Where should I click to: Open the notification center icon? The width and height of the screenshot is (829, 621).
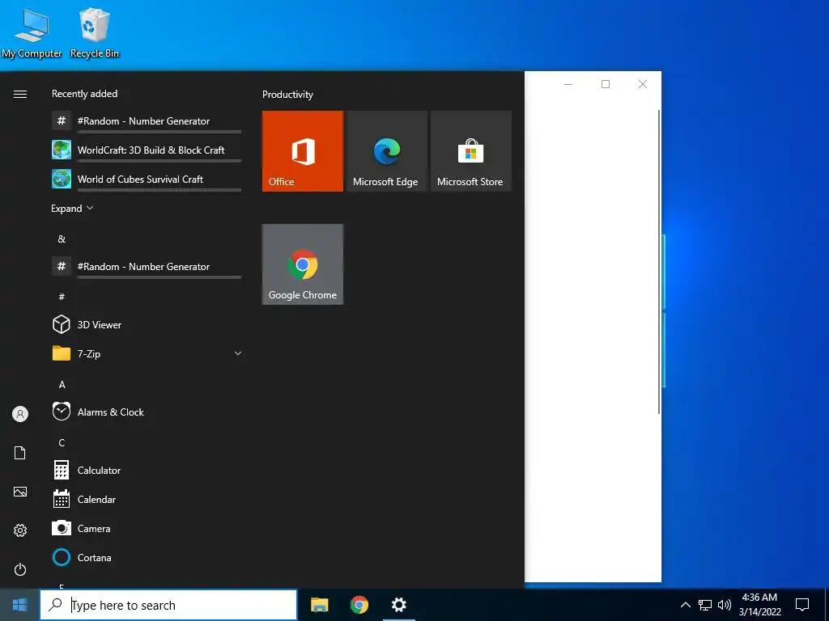(x=802, y=605)
